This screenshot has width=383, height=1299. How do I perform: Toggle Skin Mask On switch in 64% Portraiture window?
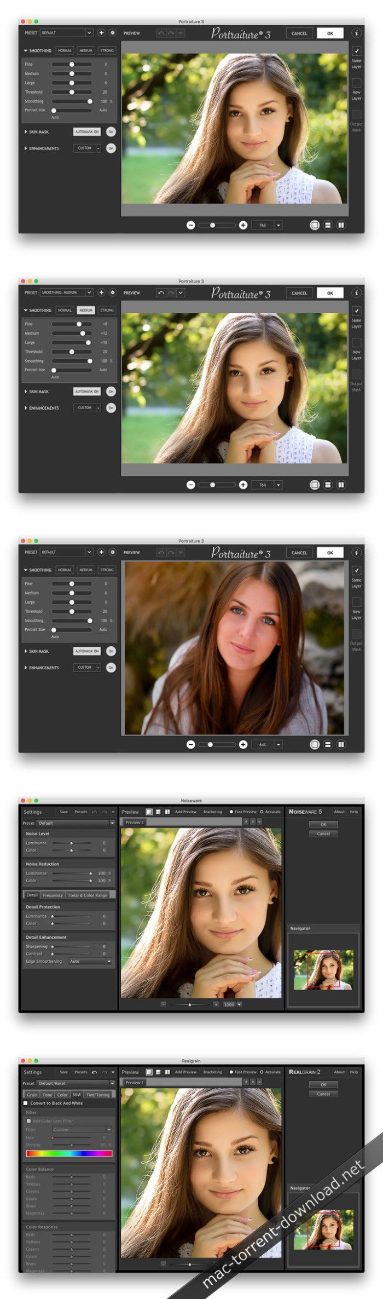point(111,651)
